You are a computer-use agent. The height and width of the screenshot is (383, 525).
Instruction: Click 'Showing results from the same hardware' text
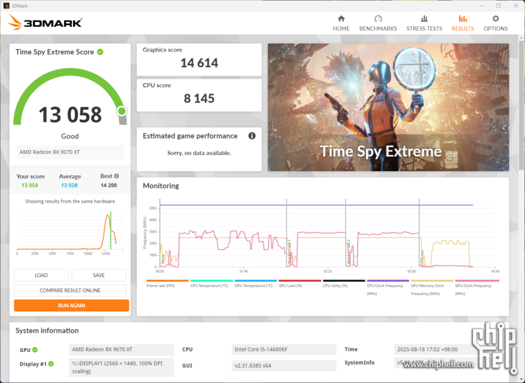point(70,201)
